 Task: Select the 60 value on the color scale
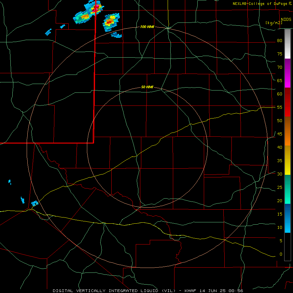pos(280,94)
